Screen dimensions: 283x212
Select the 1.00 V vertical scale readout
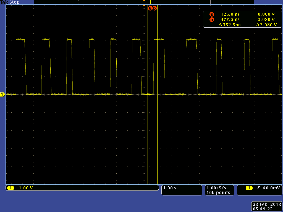click(26, 188)
